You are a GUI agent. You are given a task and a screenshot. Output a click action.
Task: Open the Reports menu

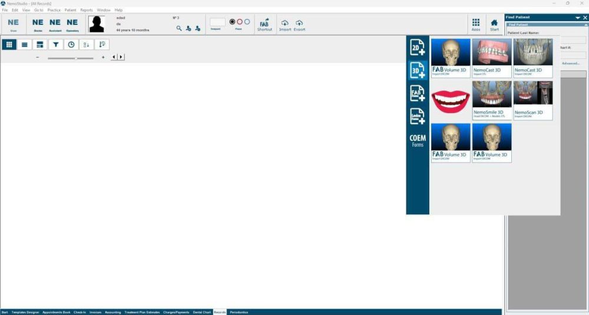pyautogui.click(x=87, y=10)
